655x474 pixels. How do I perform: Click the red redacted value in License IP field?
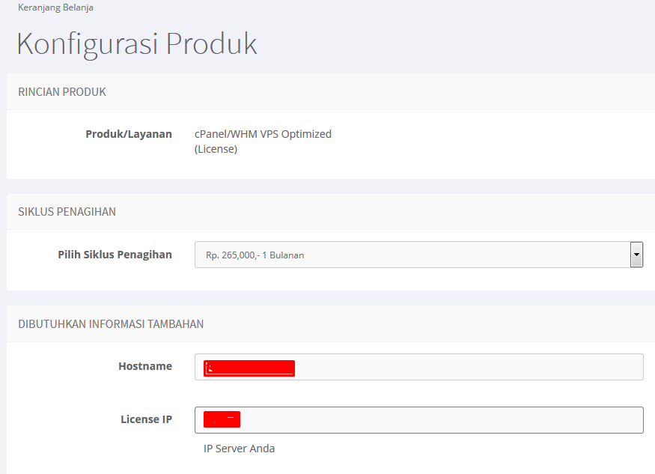[x=222, y=419]
